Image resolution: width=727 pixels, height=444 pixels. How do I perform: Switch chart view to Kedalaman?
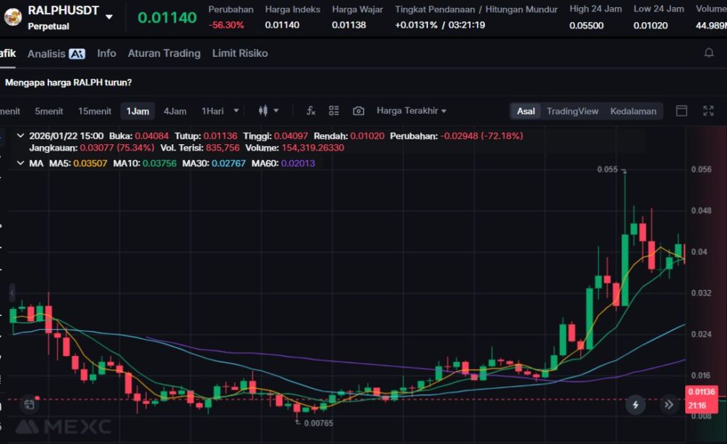[633, 111]
